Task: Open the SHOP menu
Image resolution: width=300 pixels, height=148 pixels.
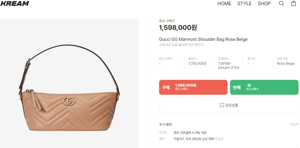Action: click(x=264, y=3)
